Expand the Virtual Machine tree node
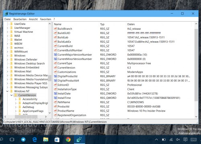The width and height of the screenshot is (201, 144). (7, 32)
